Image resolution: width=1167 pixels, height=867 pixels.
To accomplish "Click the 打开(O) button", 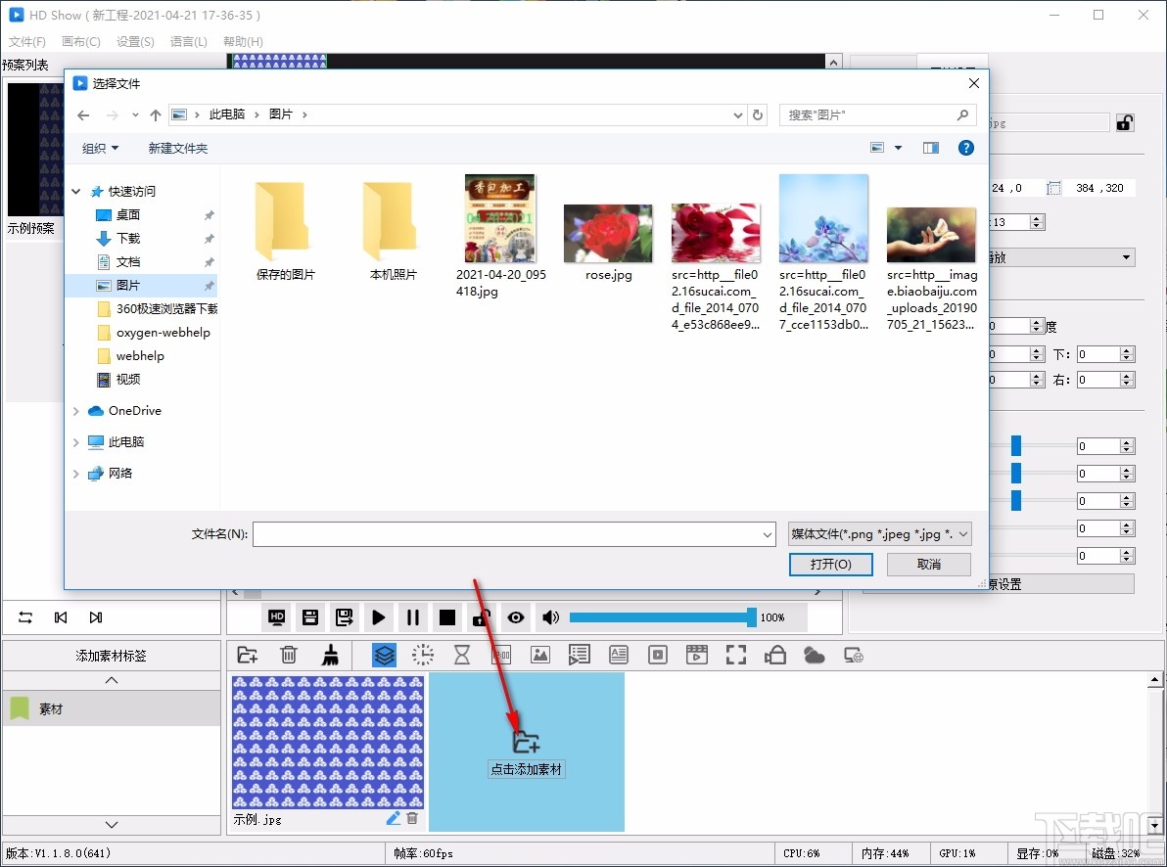I will pyautogui.click(x=830, y=564).
